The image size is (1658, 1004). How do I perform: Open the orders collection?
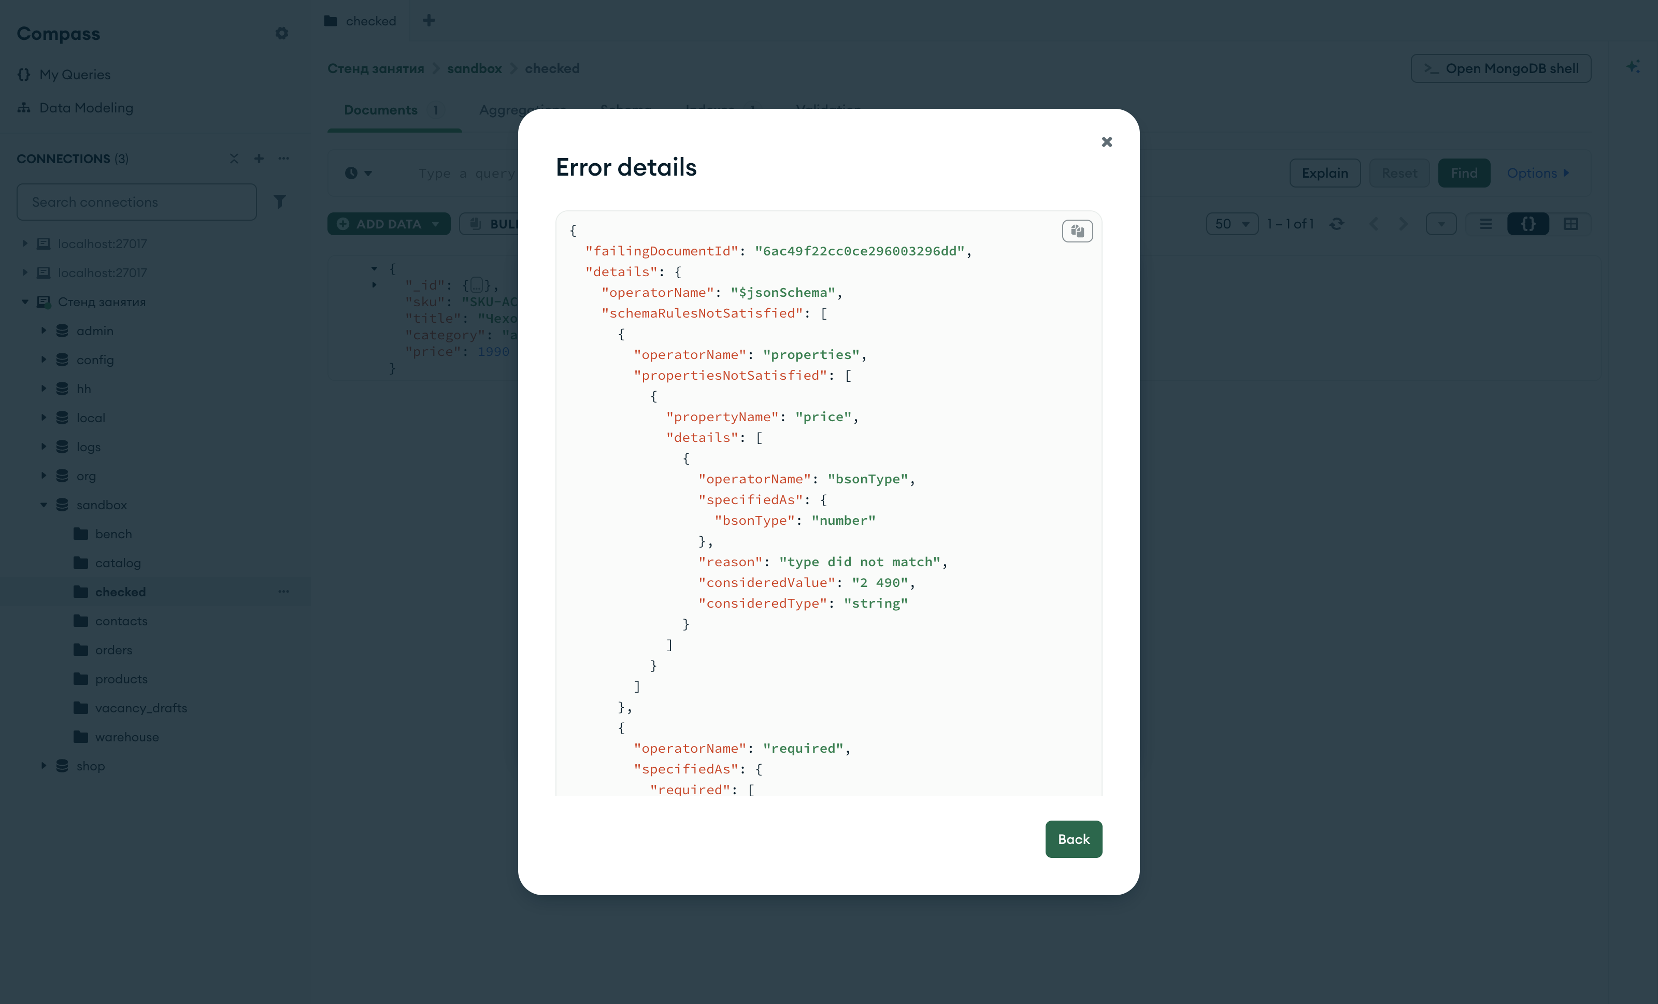[113, 650]
